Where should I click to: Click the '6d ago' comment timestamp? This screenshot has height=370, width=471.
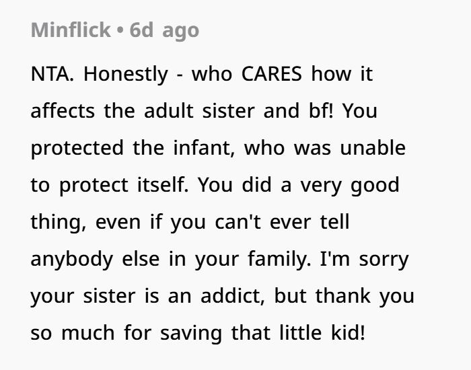[164, 30]
